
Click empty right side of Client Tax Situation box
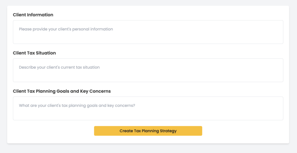point(247,70)
